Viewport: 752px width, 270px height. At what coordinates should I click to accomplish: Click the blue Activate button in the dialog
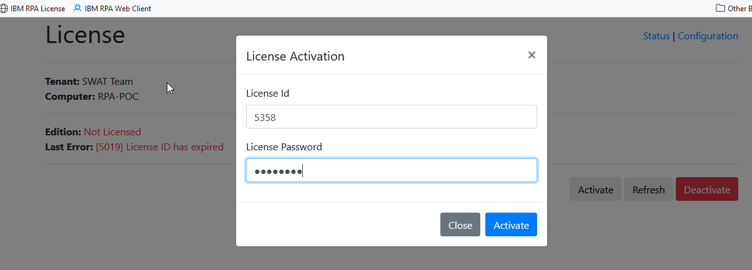click(x=511, y=225)
